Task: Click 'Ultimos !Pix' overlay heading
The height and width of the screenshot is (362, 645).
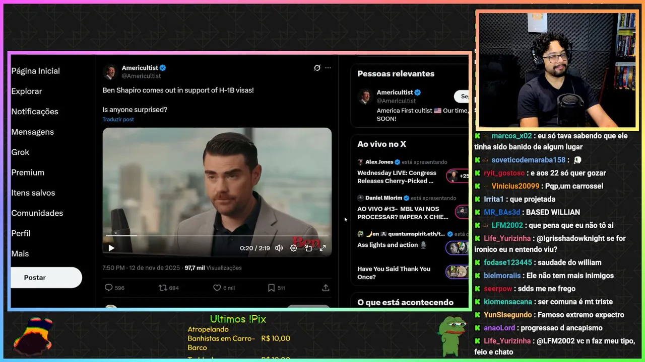Action: 238,319
